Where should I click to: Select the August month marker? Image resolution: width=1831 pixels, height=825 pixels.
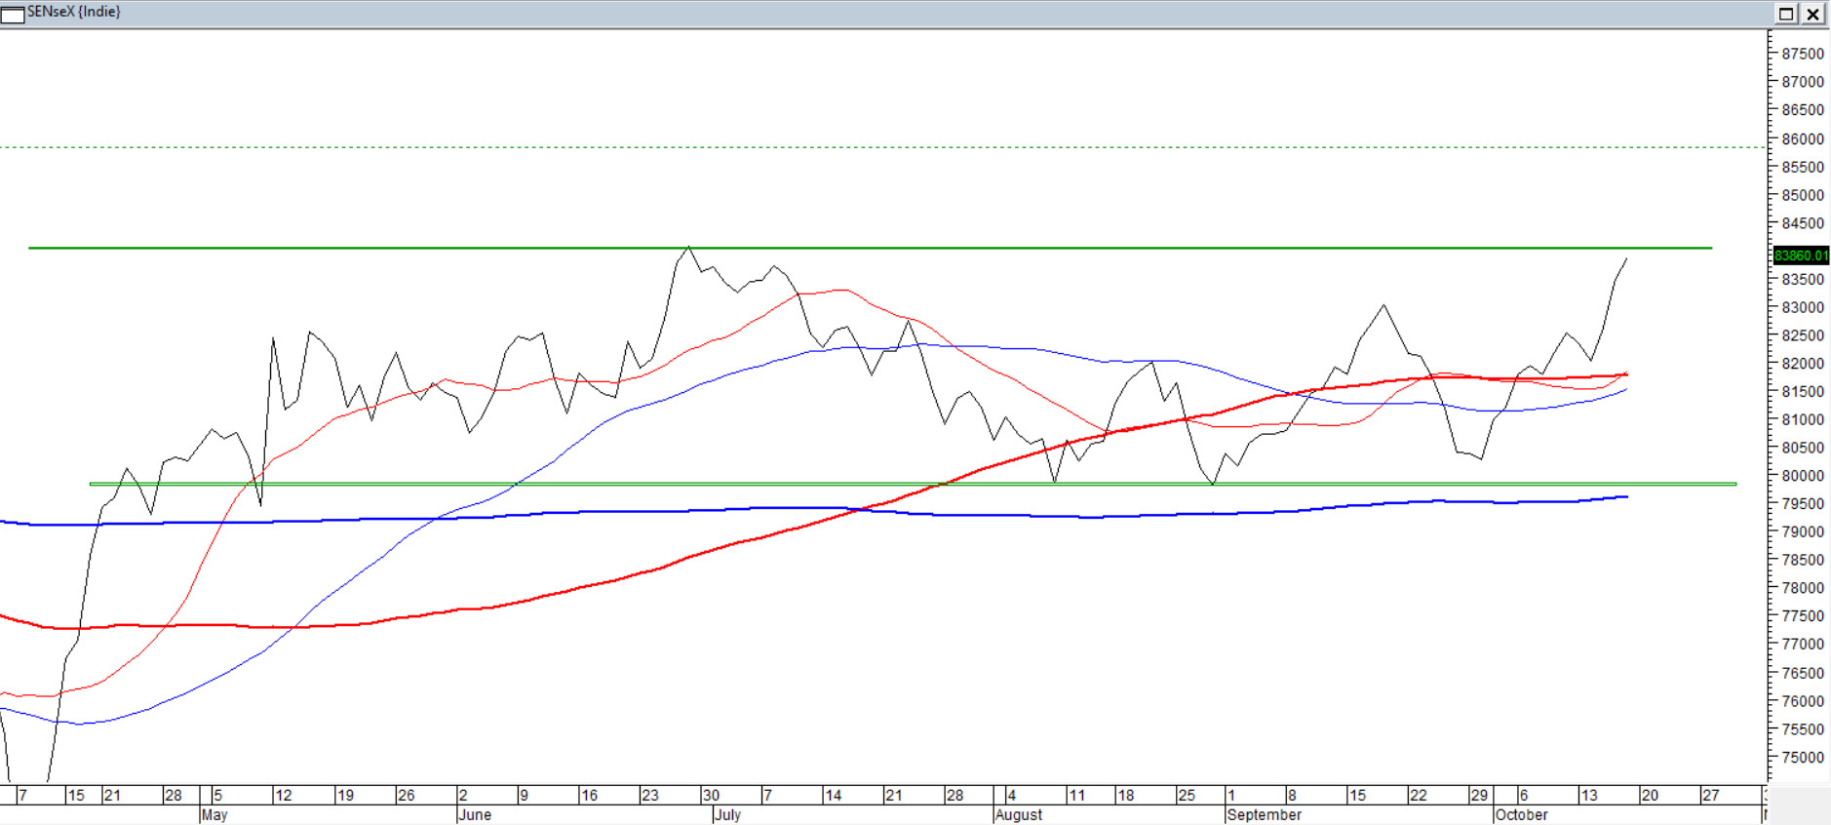tap(1018, 815)
